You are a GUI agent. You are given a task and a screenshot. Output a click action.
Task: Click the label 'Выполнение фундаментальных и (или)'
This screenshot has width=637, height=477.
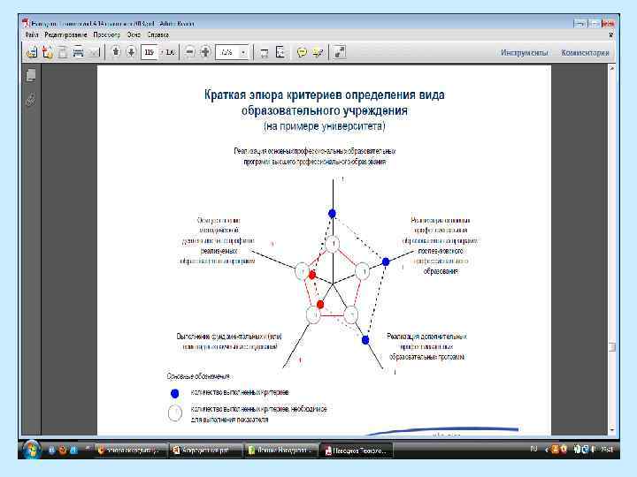pos(229,337)
